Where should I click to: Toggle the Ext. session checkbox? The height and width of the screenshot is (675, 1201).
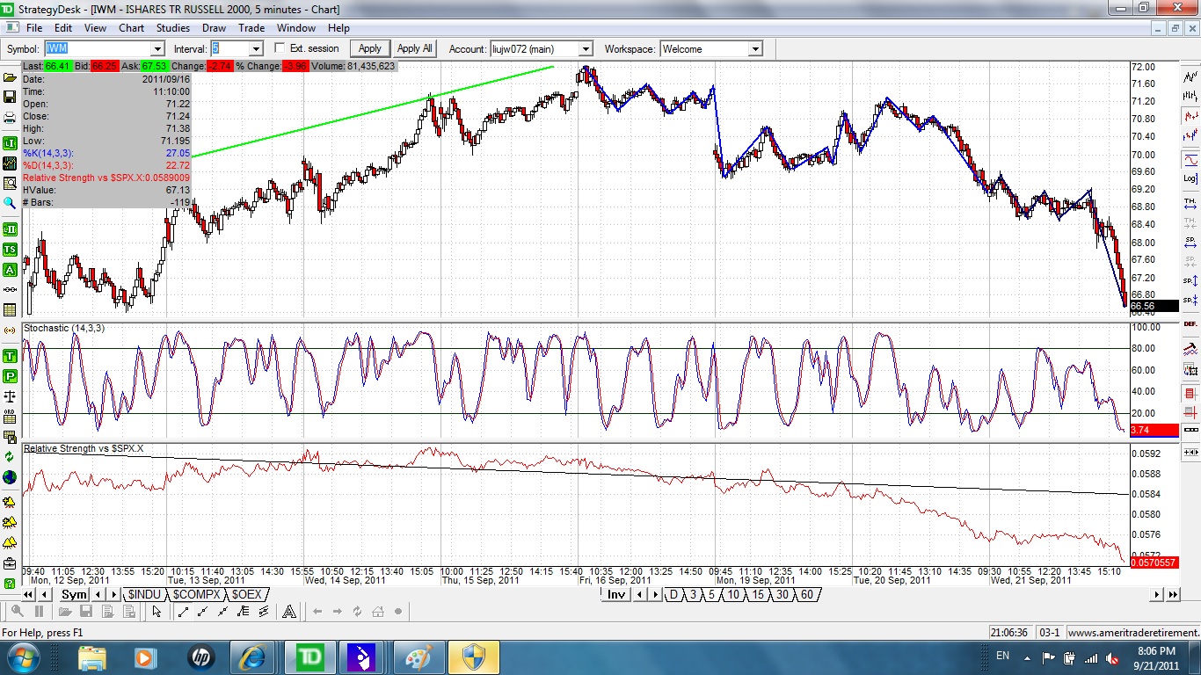point(280,48)
